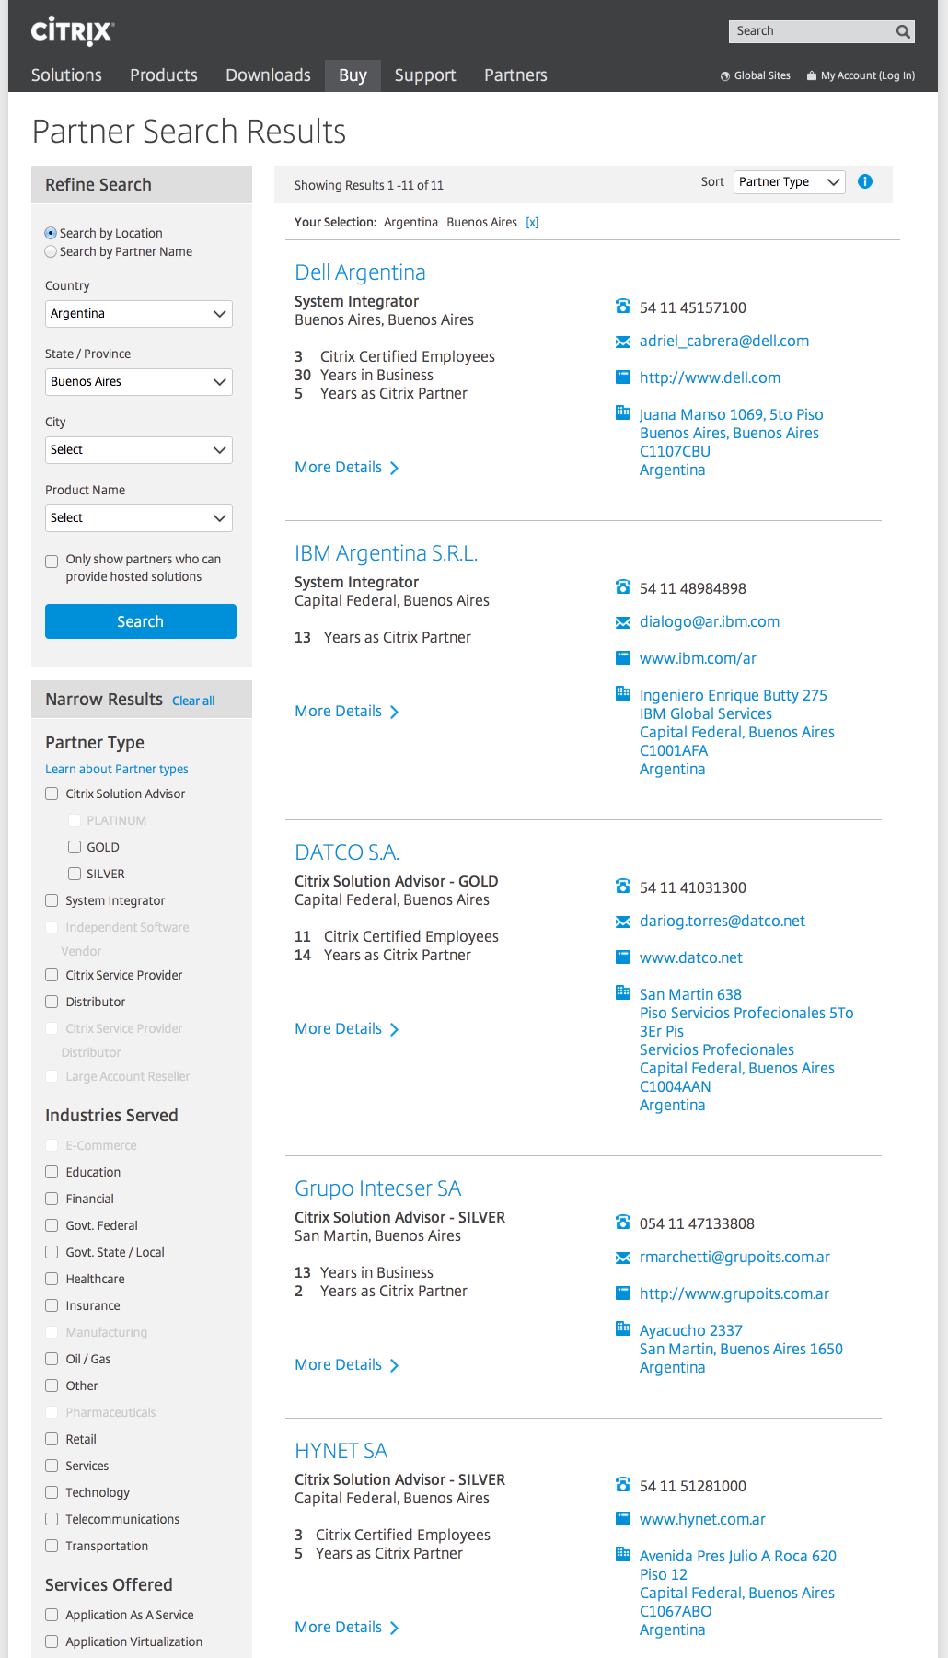
Task: Click building icon beside Juana Manso 1069
Action: [x=623, y=412]
